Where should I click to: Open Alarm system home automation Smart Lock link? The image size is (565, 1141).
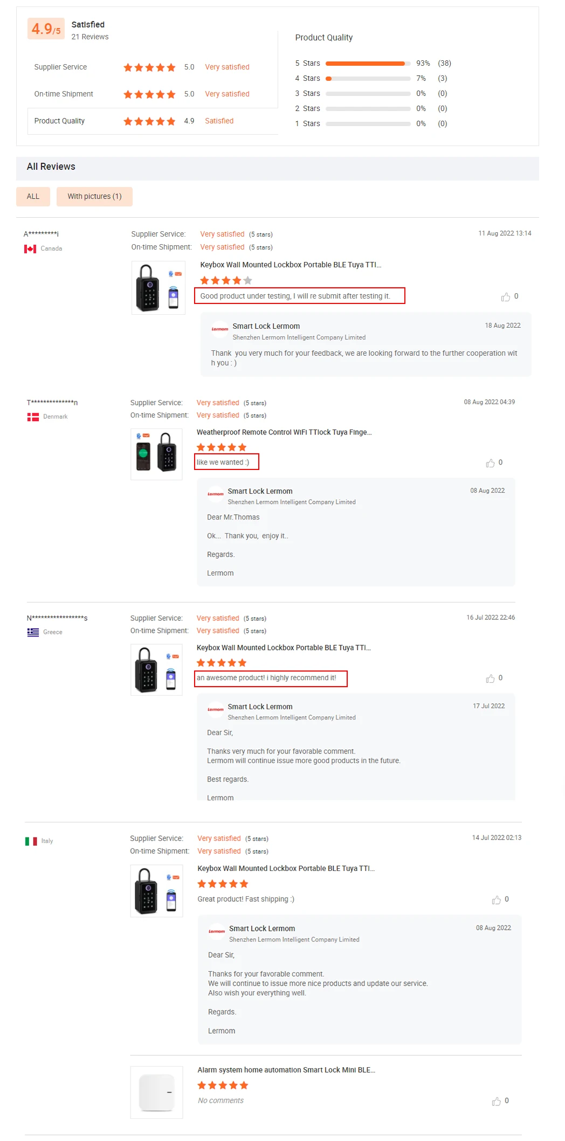(x=286, y=1070)
